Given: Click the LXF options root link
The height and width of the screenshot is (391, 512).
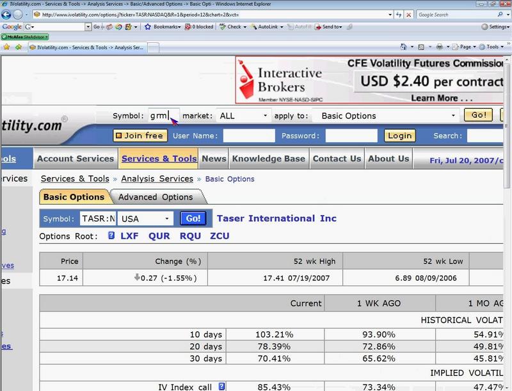Looking at the screenshot, I should coord(129,235).
